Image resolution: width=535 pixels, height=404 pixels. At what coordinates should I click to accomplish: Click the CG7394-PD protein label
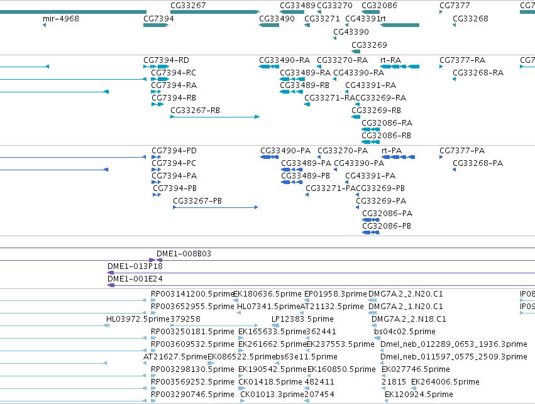point(174,151)
